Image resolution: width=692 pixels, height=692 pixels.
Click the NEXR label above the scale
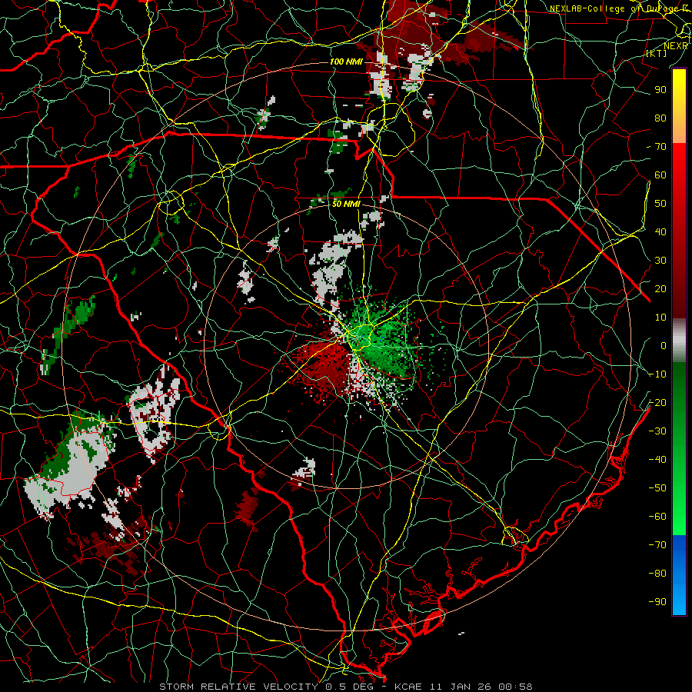point(676,46)
